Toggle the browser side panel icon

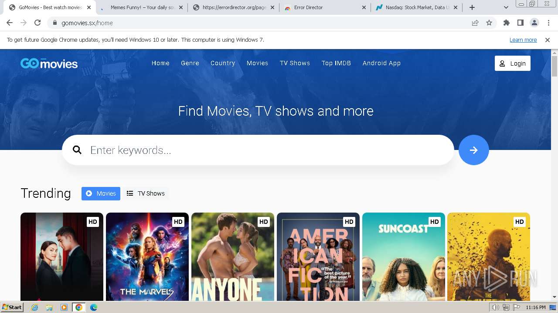[521, 23]
